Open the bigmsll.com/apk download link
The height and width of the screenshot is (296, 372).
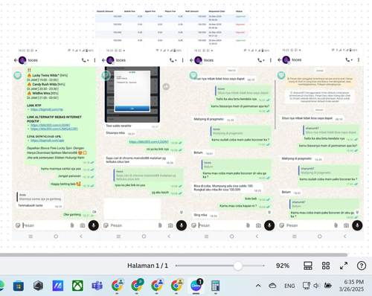48,141
